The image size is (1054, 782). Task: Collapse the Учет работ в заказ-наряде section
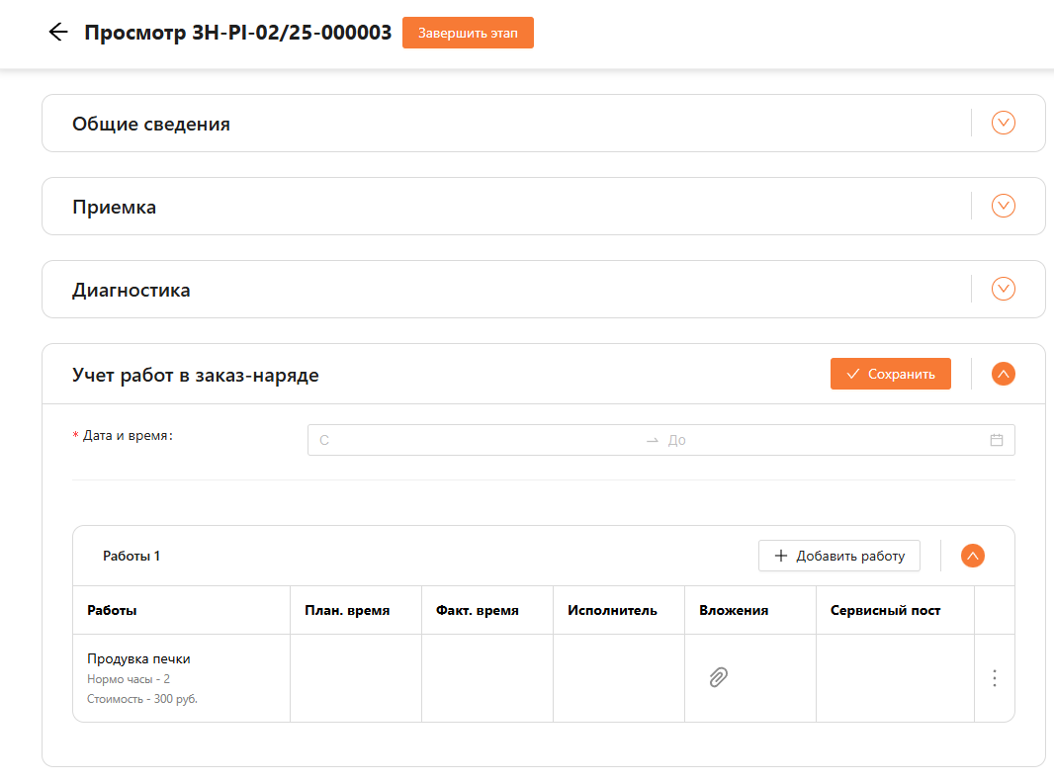[x=1003, y=374]
